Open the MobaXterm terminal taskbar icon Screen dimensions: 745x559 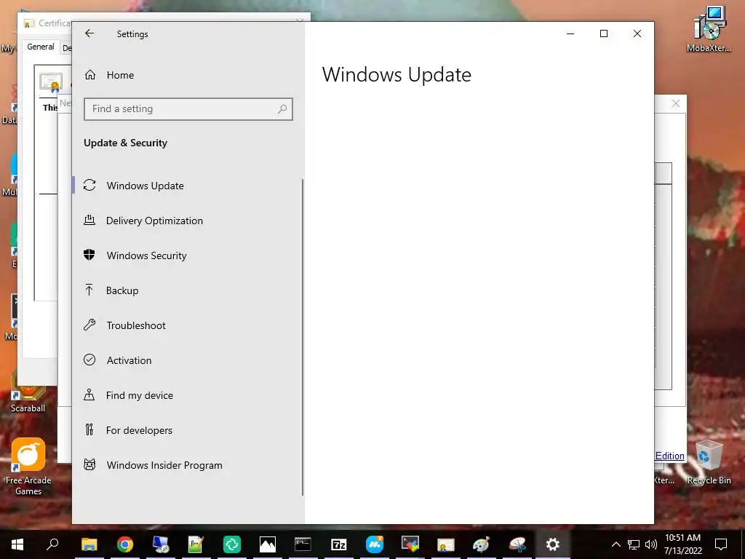tap(410, 544)
